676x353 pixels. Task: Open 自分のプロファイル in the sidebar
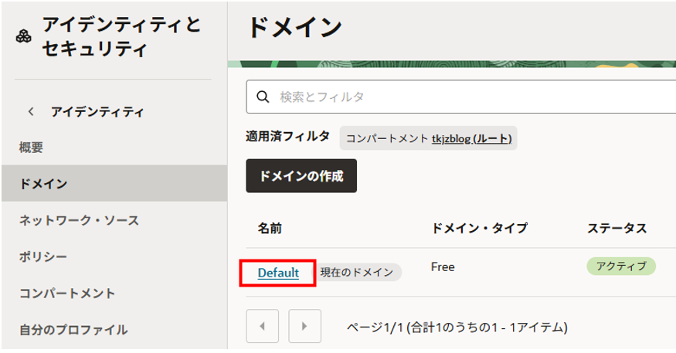(73, 329)
